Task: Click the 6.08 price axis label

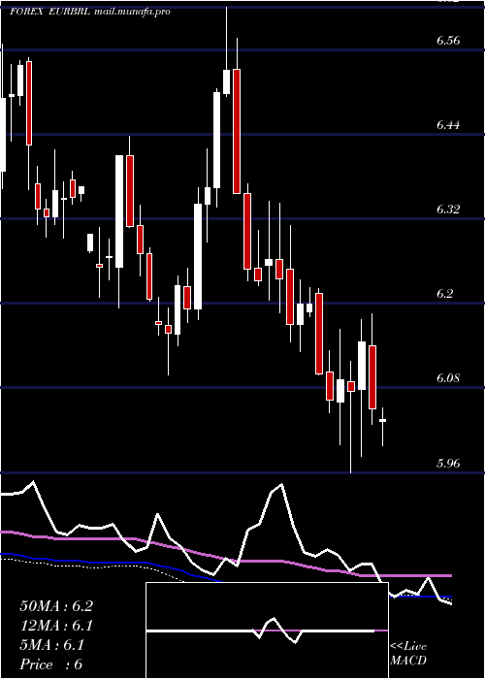Action: click(x=448, y=378)
